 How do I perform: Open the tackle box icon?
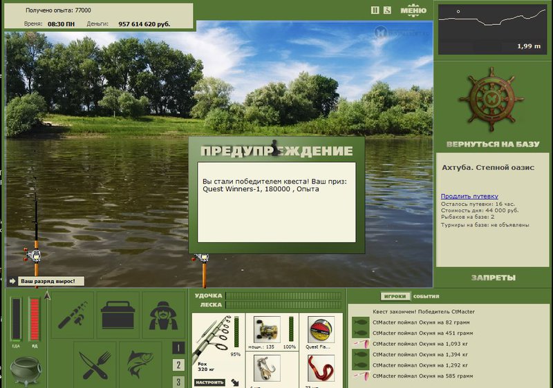pos(118,314)
